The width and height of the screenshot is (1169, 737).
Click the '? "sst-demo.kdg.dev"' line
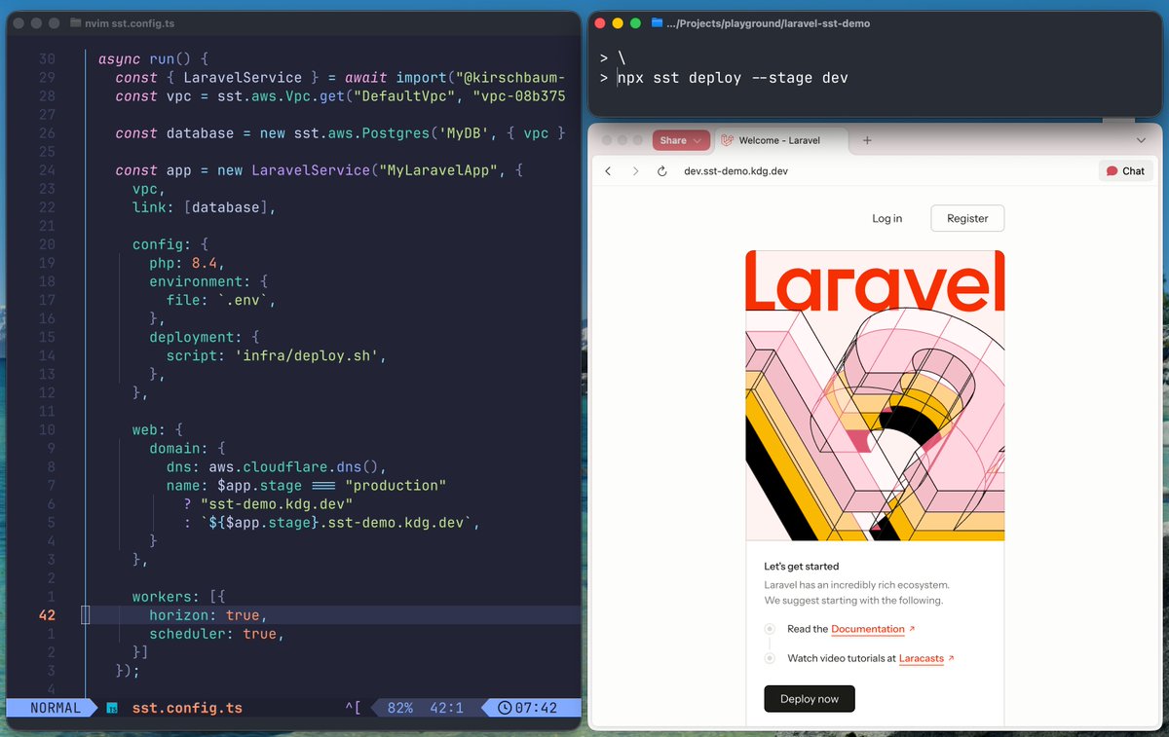click(268, 503)
